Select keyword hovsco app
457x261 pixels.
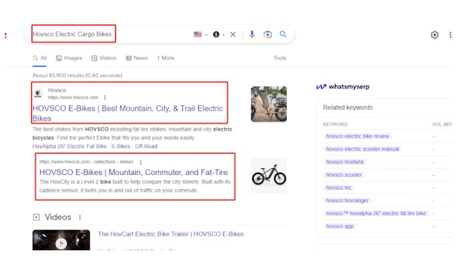[x=340, y=226]
